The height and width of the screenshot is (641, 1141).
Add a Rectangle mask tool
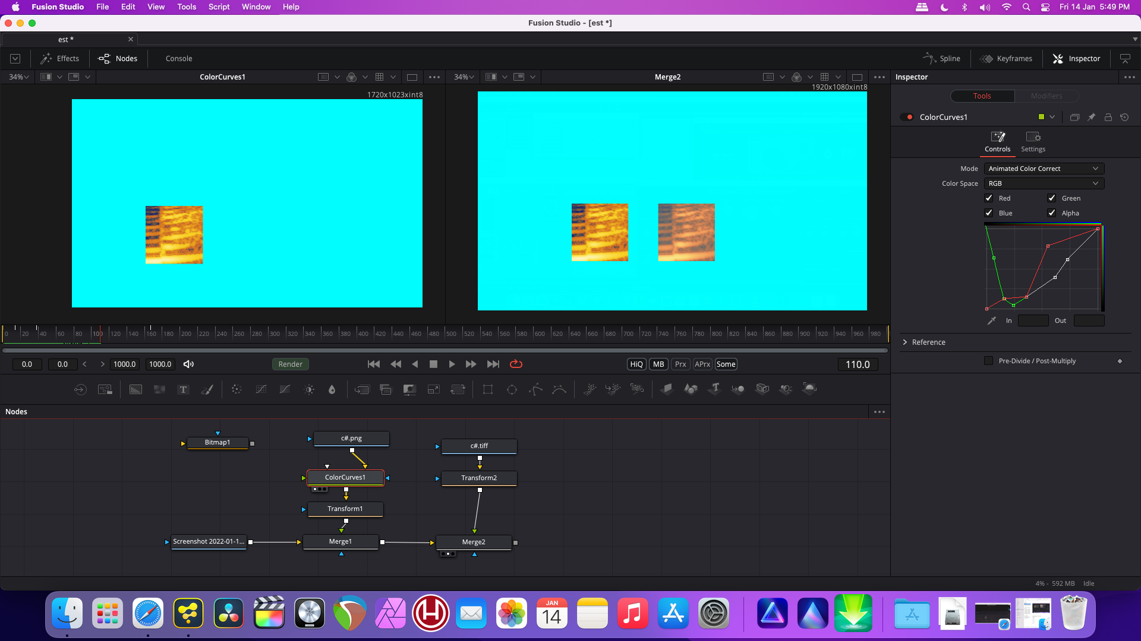tap(488, 389)
